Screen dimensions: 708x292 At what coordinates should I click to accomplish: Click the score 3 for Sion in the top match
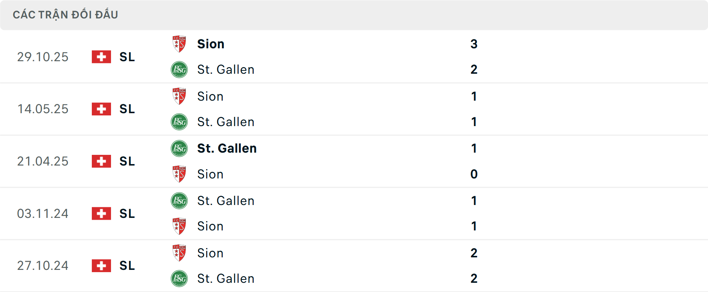tap(474, 44)
